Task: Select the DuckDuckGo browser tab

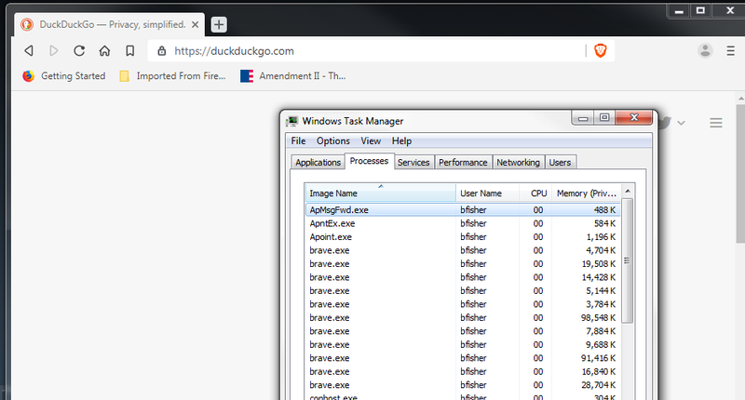Action: (109, 25)
